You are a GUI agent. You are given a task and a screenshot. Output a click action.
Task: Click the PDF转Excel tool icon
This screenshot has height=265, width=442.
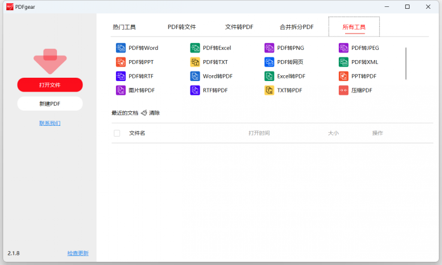(195, 48)
